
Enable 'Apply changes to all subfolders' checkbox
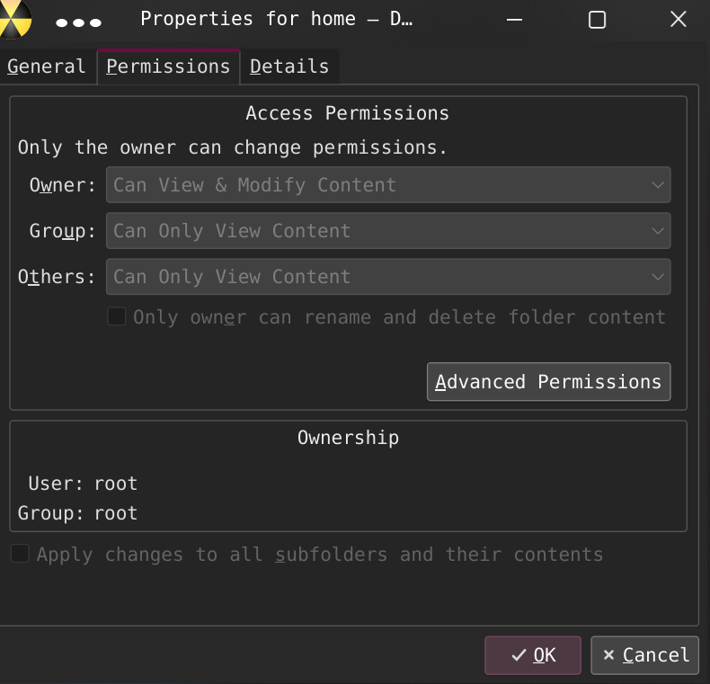pos(20,554)
